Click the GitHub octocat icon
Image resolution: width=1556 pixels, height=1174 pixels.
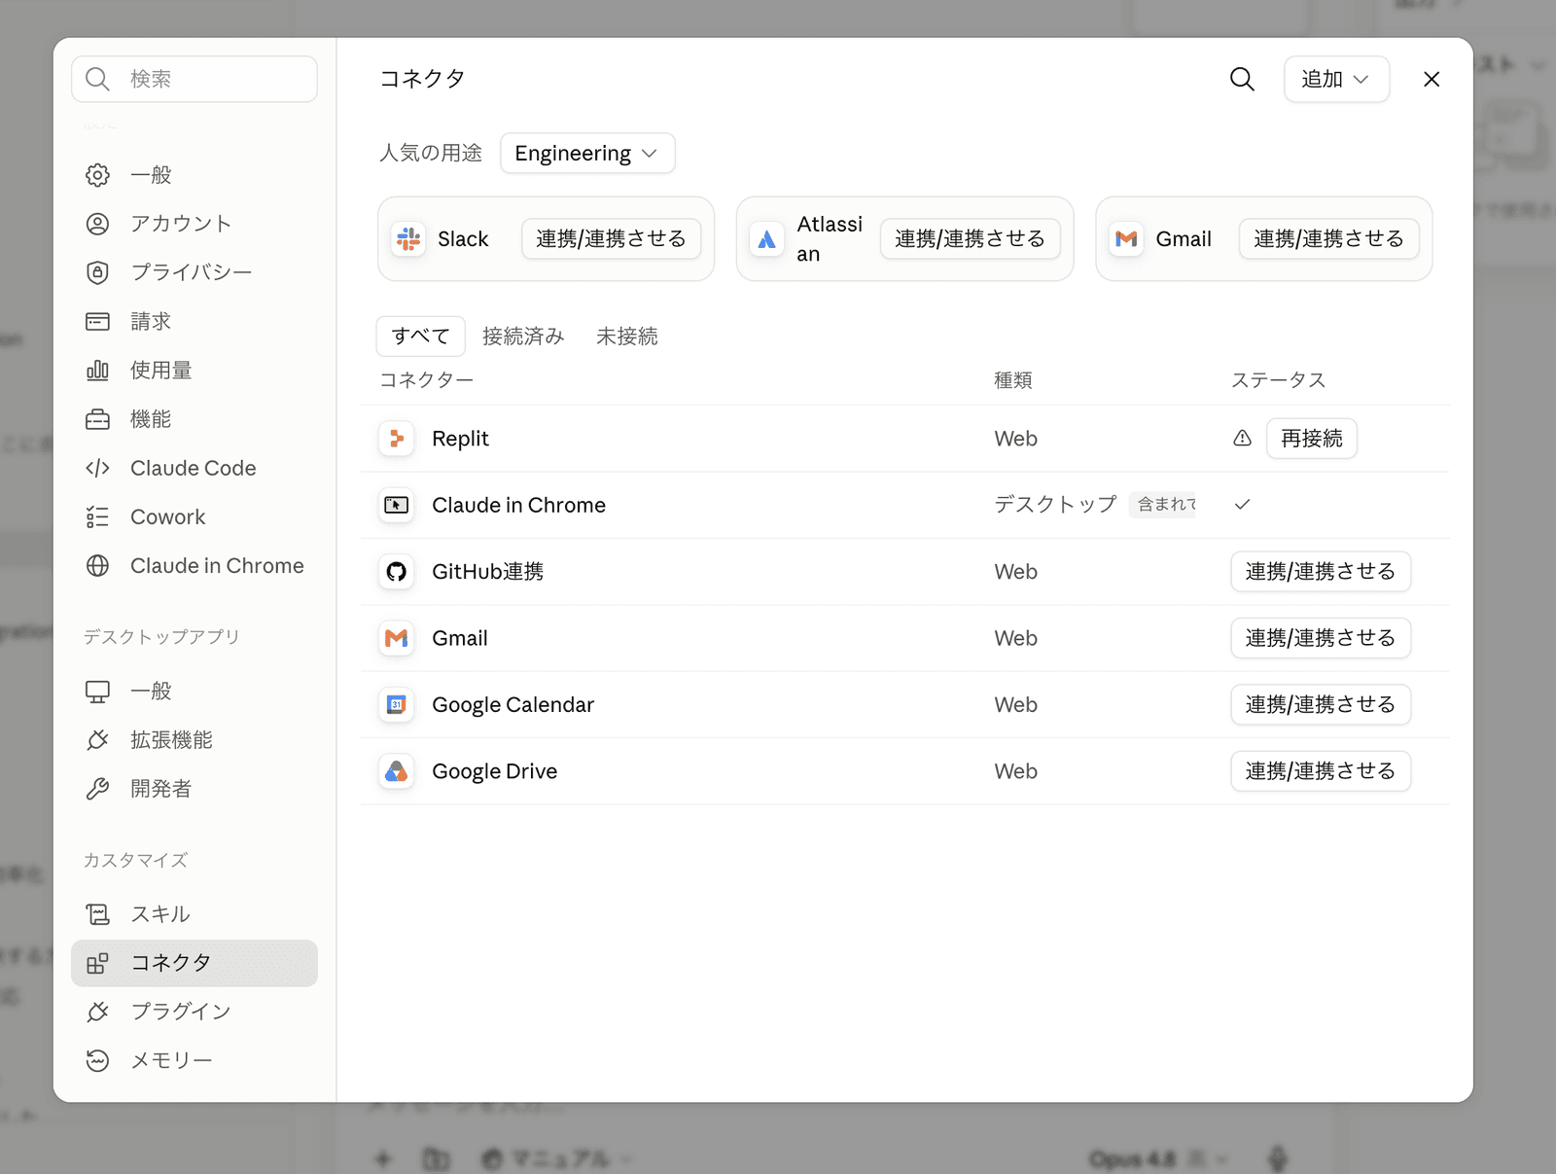tap(397, 571)
